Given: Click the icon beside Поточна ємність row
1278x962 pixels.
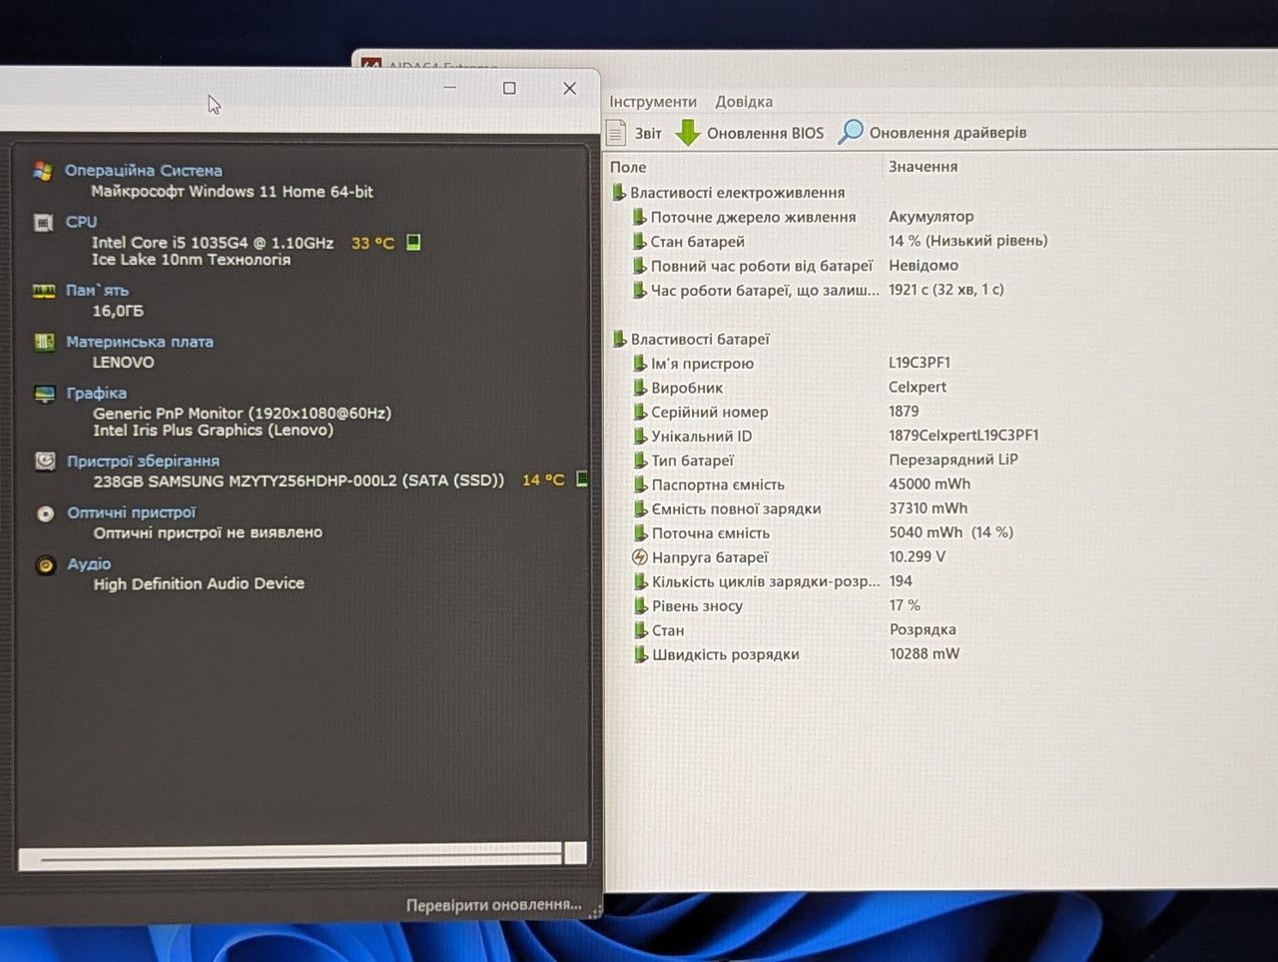Looking at the screenshot, I should point(640,533).
